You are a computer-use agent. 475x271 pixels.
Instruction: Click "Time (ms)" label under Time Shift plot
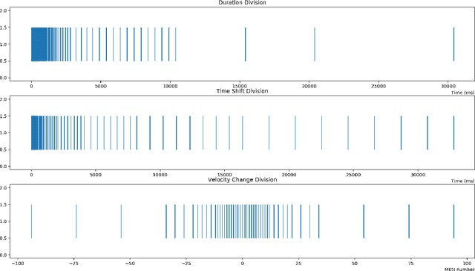pyautogui.click(x=462, y=181)
